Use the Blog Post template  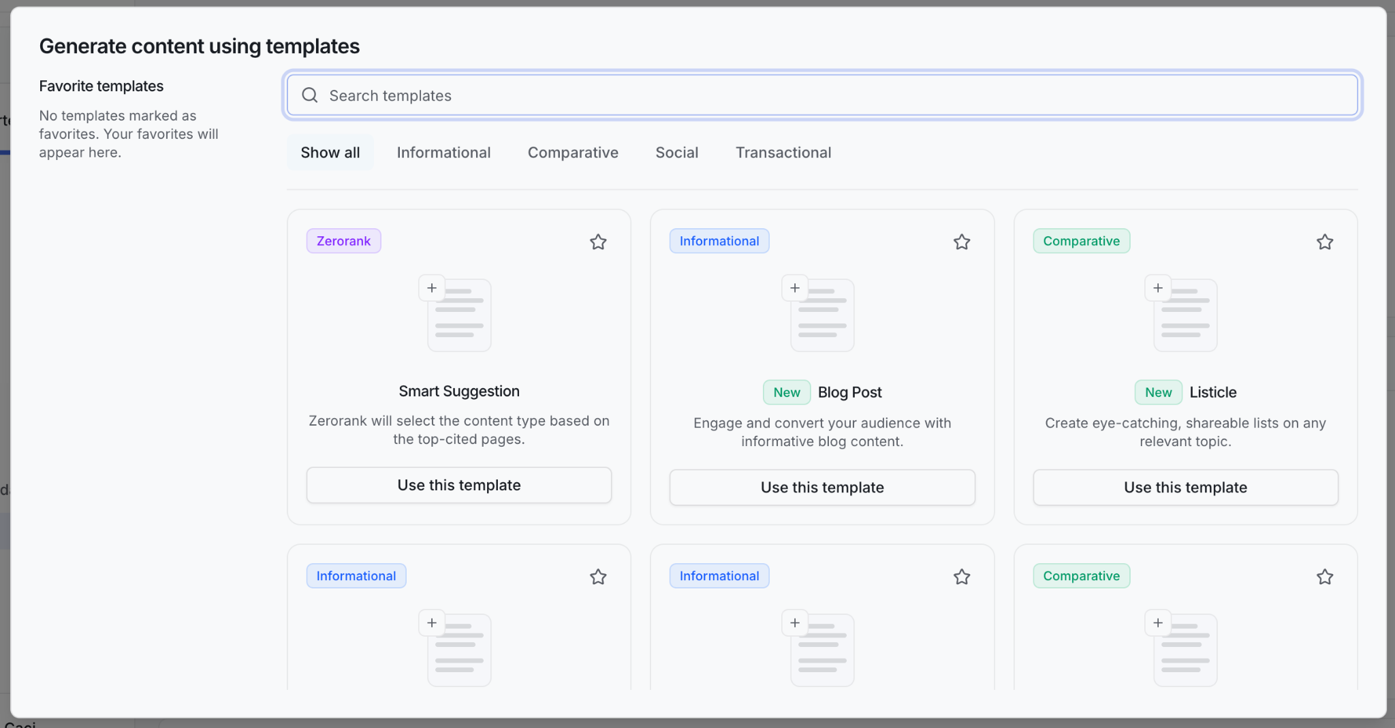point(822,487)
